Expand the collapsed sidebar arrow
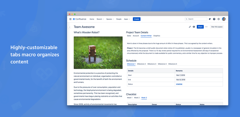This screenshot has height=117, width=240. (69, 27)
